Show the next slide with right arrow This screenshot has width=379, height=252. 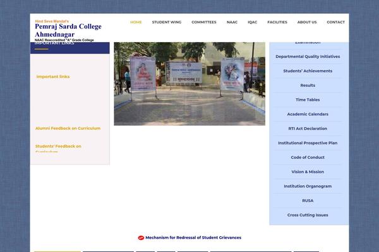click(x=255, y=83)
